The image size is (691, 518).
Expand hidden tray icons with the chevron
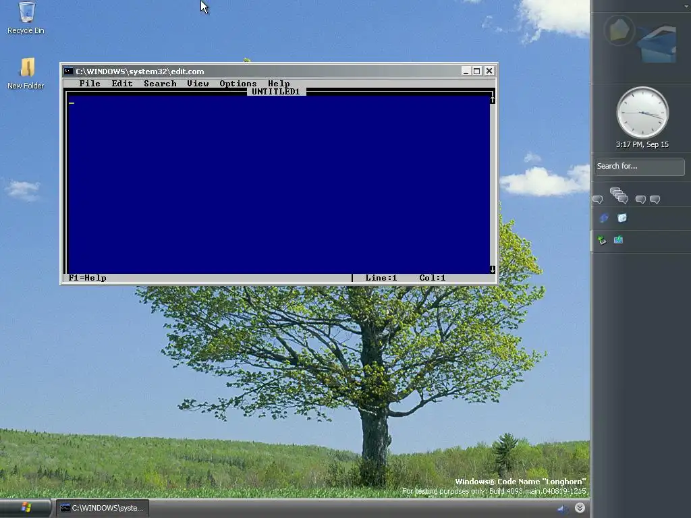pos(580,508)
